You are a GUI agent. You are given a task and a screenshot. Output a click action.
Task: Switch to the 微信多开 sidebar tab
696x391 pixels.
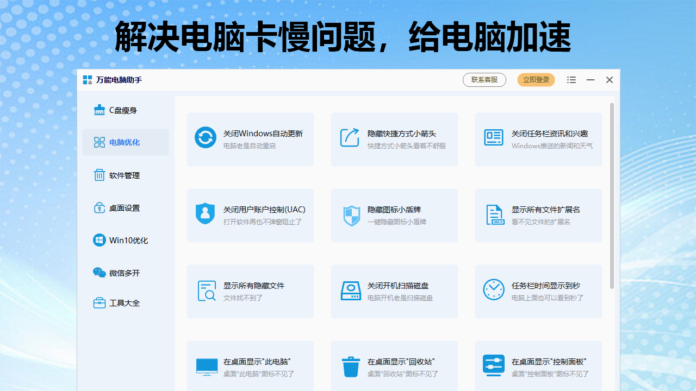126,273
